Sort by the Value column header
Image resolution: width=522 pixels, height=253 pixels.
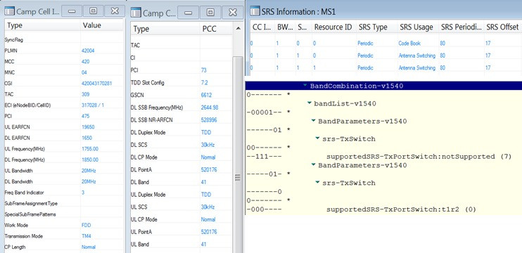[x=101, y=25]
